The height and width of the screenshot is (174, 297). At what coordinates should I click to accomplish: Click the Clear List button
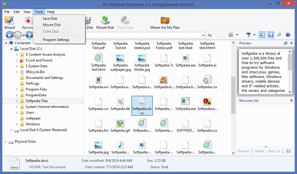click(x=274, y=151)
